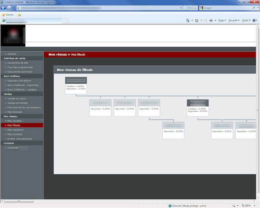This screenshot has height=208, width=260.
Task: Select Ventes en cours menu item
Action: [17, 99]
